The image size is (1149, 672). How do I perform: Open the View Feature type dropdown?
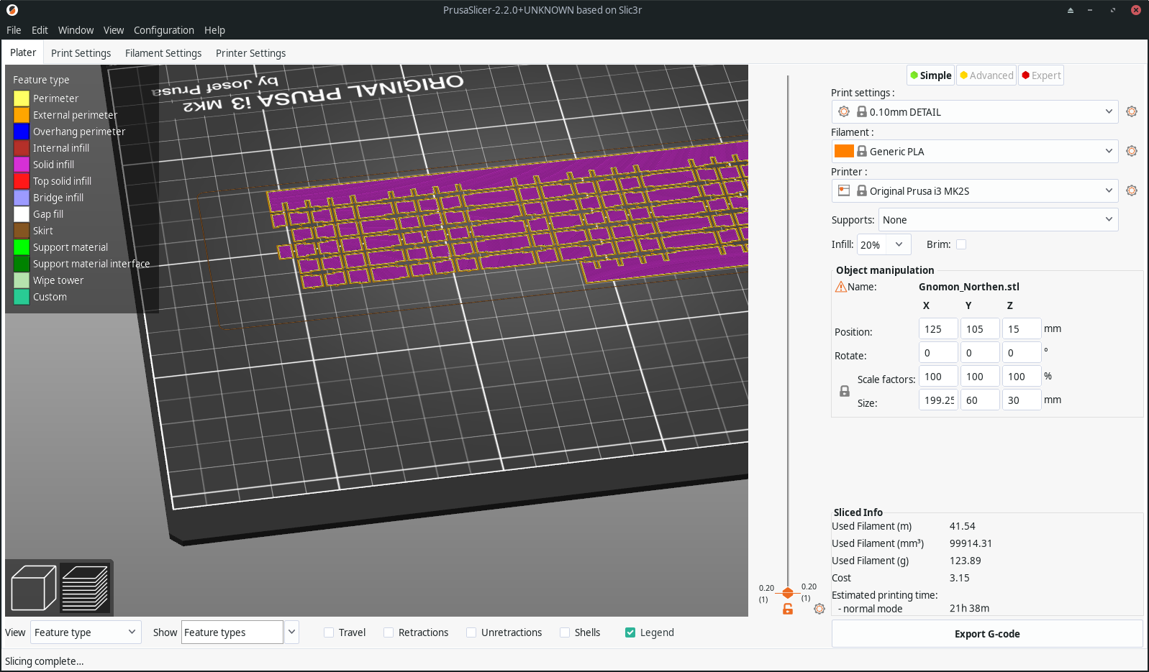coord(86,632)
